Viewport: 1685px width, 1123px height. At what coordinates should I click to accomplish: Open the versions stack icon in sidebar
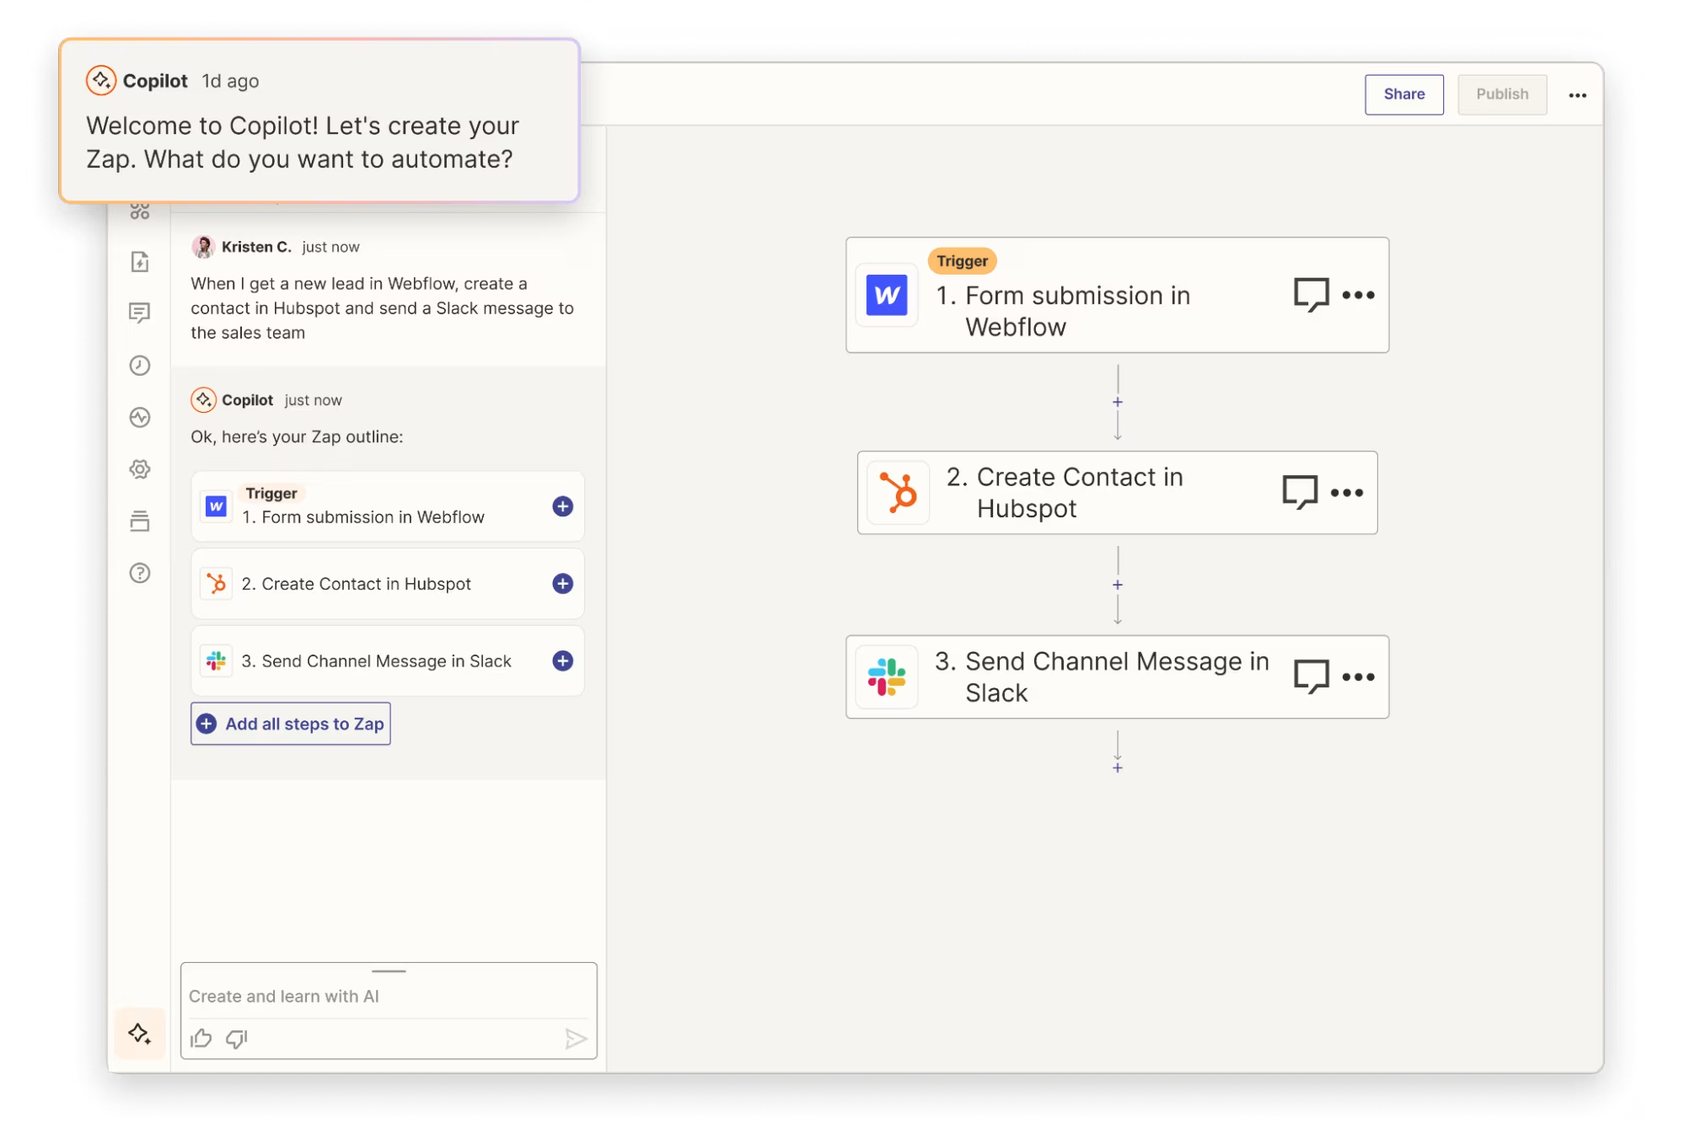pos(140,521)
